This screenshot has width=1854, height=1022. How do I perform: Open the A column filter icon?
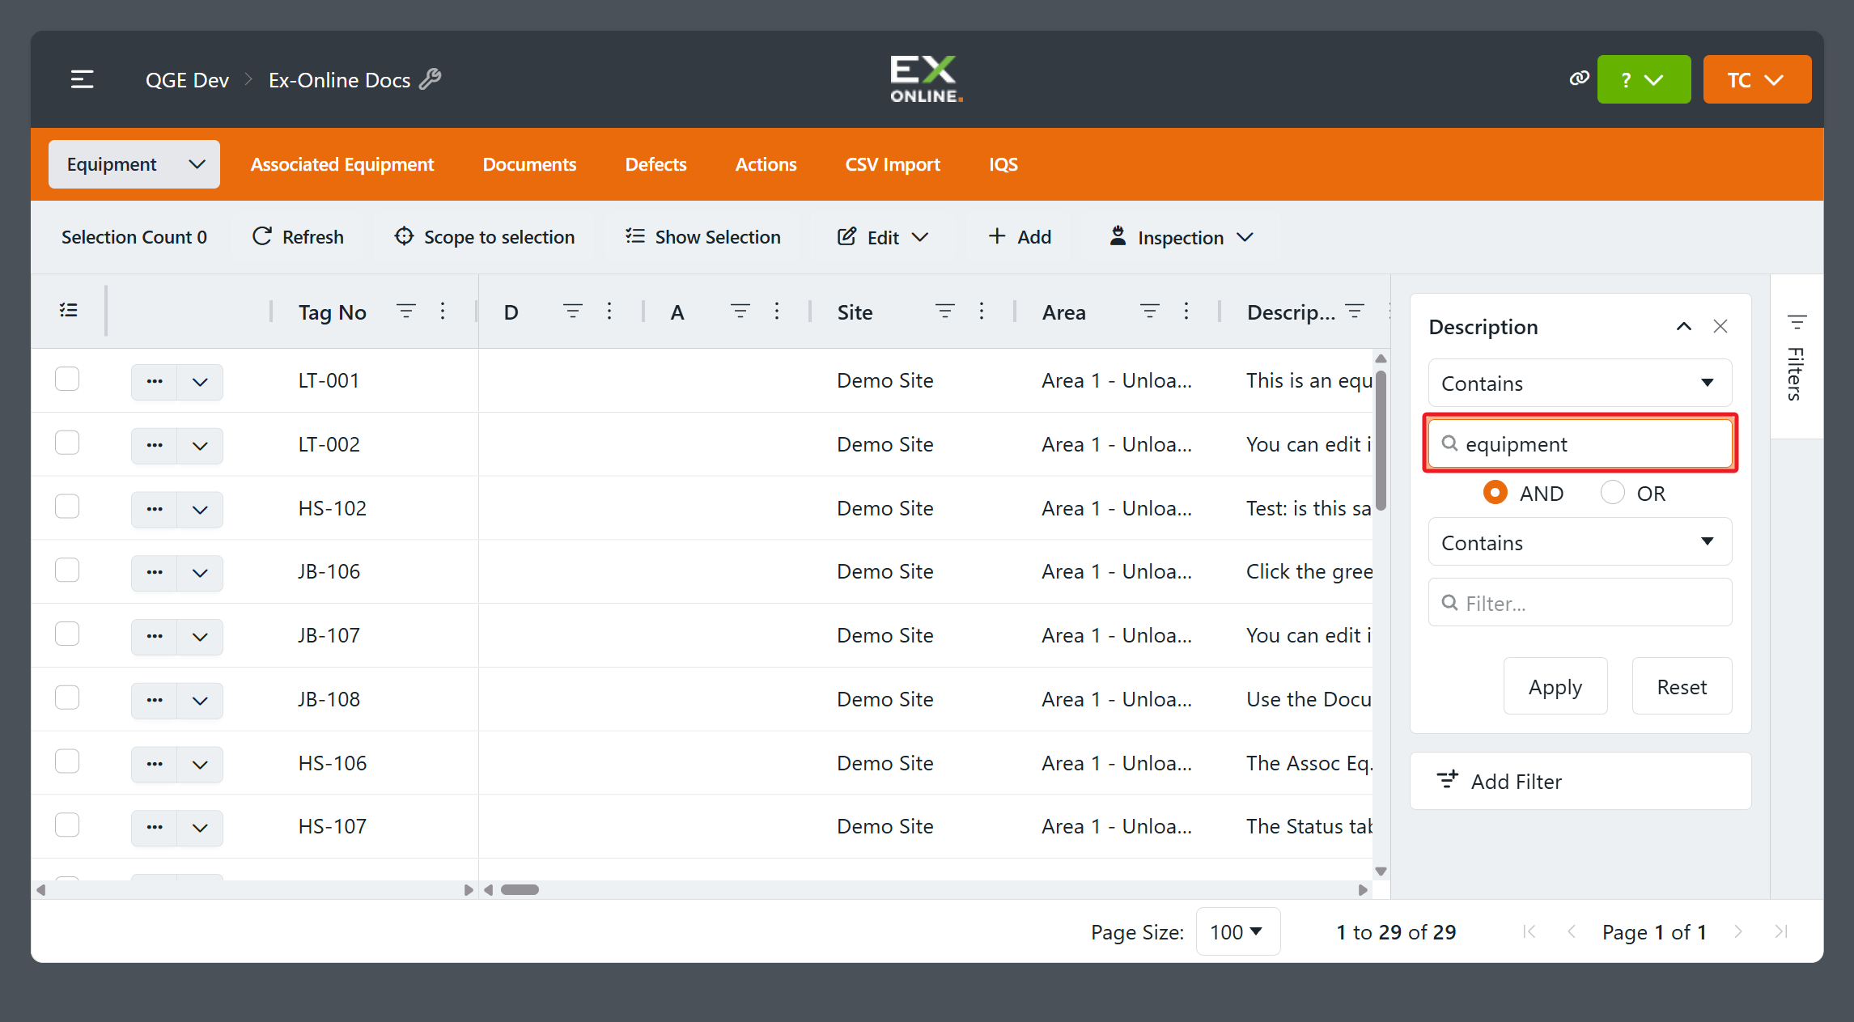tap(740, 312)
